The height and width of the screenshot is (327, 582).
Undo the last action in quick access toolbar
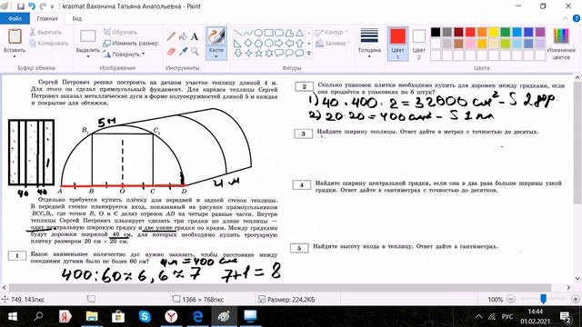coord(32,6)
